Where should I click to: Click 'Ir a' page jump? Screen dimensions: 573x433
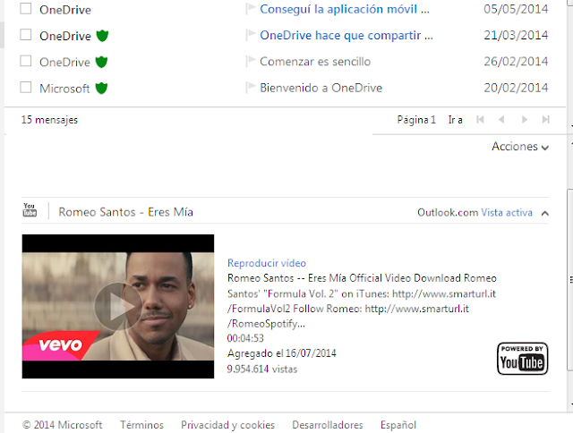[456, 120]
